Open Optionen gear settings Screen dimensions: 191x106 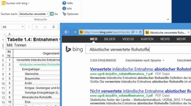[70, 14]
